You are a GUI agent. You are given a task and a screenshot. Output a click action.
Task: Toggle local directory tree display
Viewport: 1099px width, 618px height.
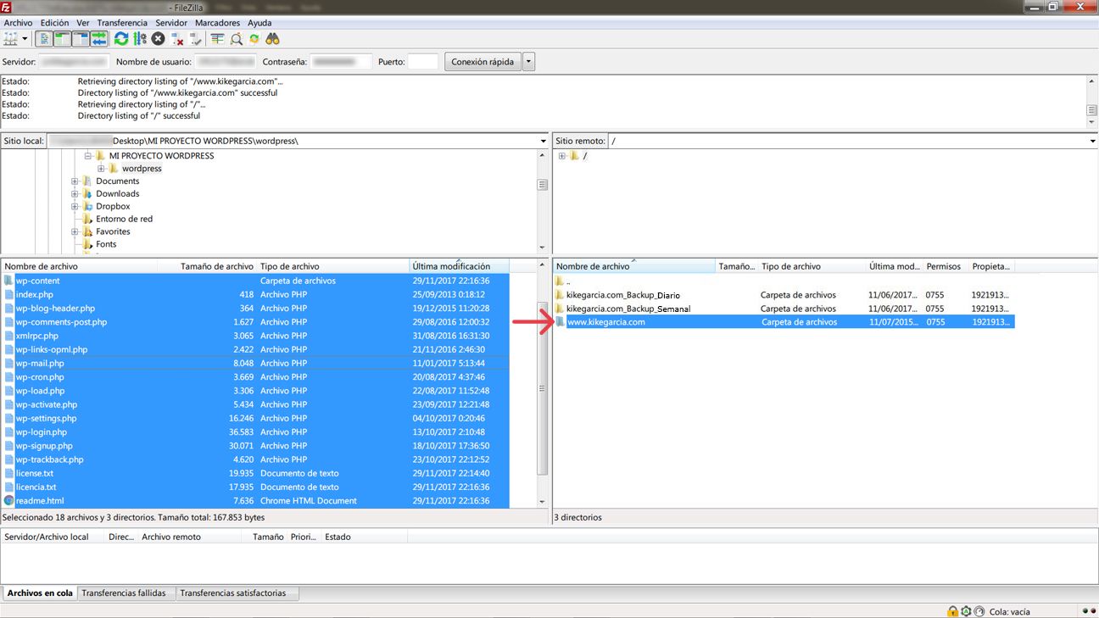coord(62,39)
